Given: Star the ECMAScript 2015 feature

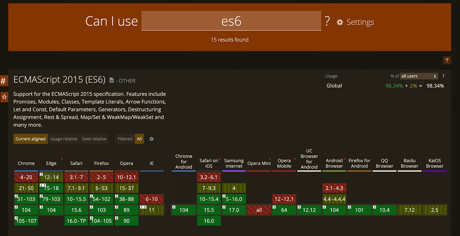Looking at the screenshot, I should coord(4,97).
